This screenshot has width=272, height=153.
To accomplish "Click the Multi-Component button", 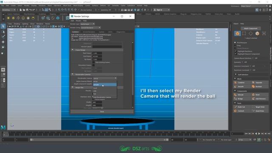I will pos(251,28).
